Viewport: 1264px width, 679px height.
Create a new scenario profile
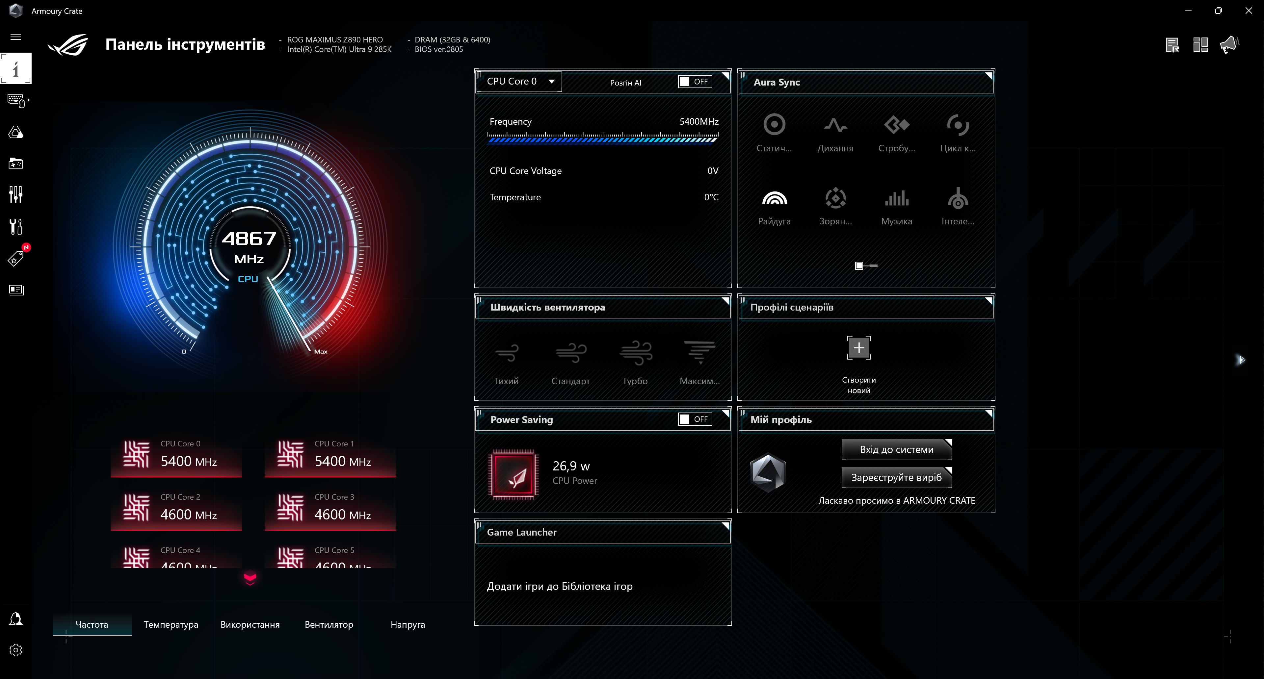[859, 348]
